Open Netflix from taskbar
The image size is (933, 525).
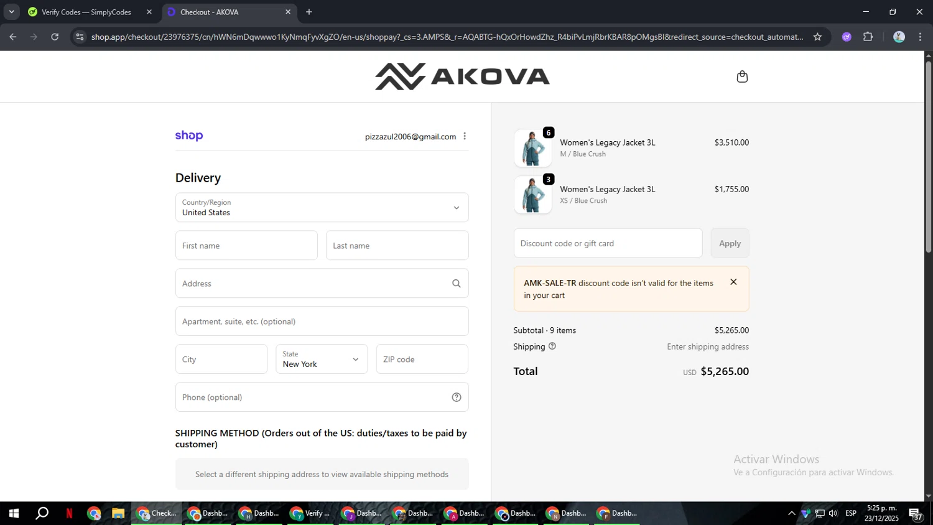pos(69,513)
